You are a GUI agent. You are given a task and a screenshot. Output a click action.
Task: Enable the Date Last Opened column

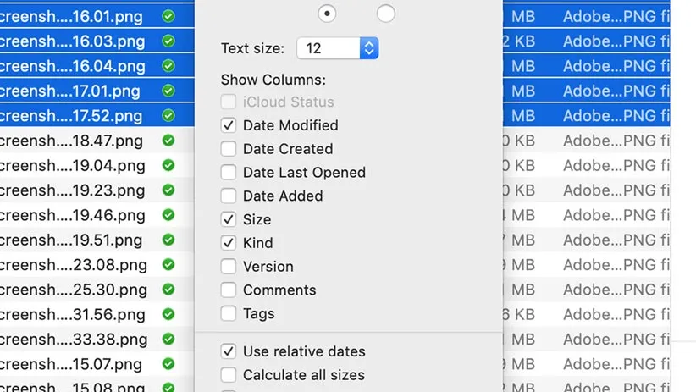click(x=229, y=173)
